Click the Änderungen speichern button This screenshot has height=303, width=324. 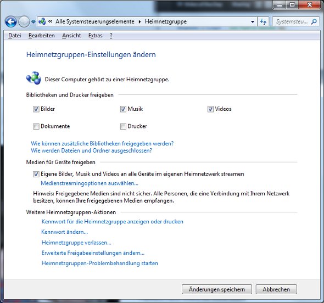pyautogui.click(x=217, y=289)
